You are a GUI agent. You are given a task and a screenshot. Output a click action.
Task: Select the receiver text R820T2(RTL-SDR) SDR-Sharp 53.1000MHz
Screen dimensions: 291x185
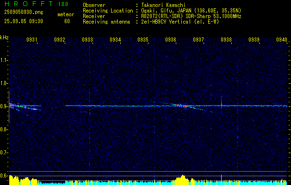(x=191, y=16)
